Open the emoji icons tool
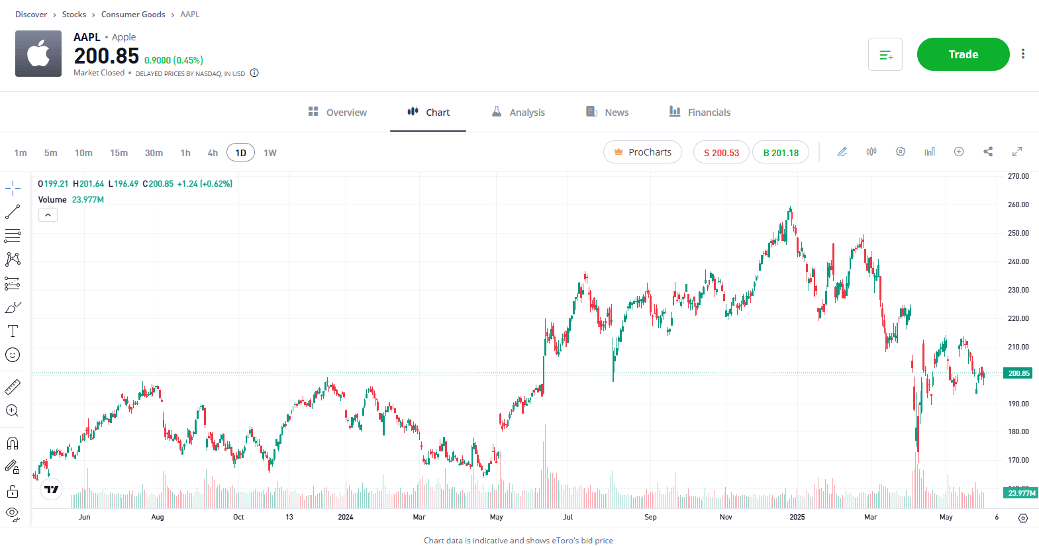 [13, 355]
